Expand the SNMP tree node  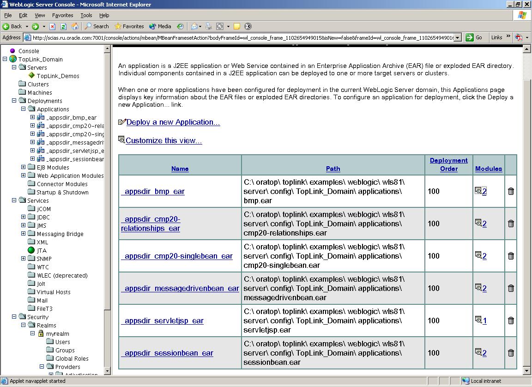[23, 259]
